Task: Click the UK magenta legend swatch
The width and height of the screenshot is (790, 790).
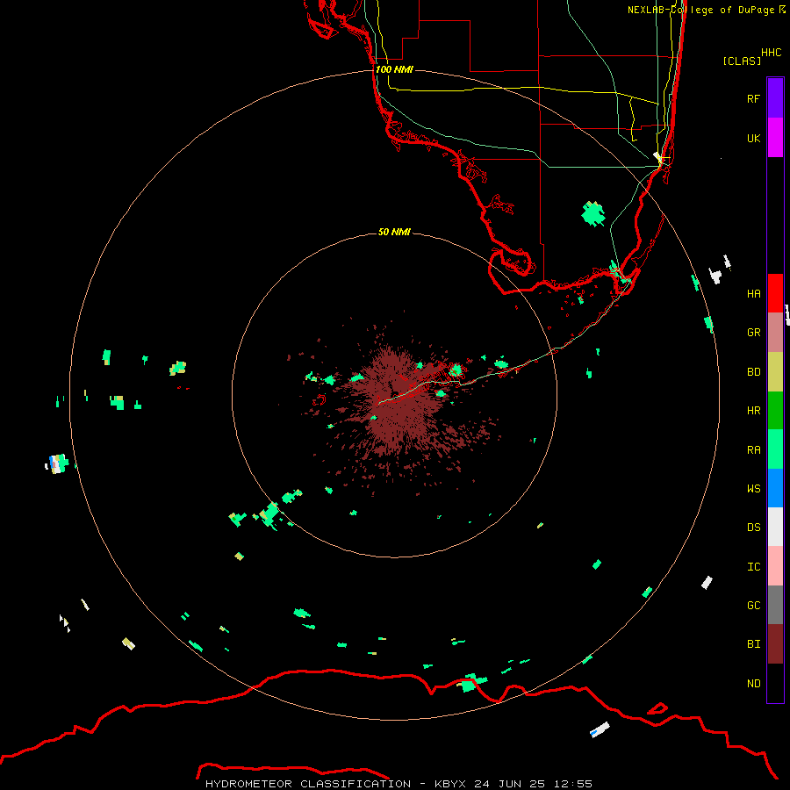Action: 775,138
